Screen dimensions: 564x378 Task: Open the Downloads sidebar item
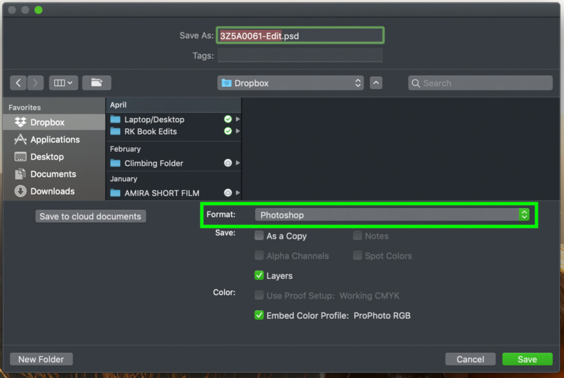(52, 191)
